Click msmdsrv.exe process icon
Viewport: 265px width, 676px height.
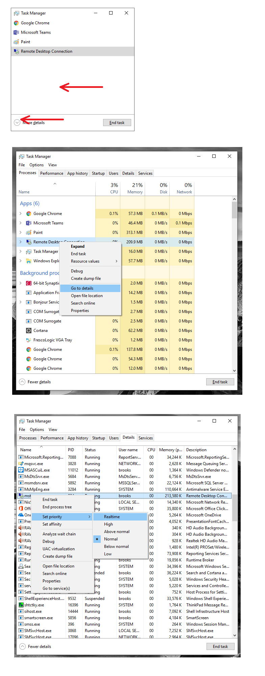point(21,483)
